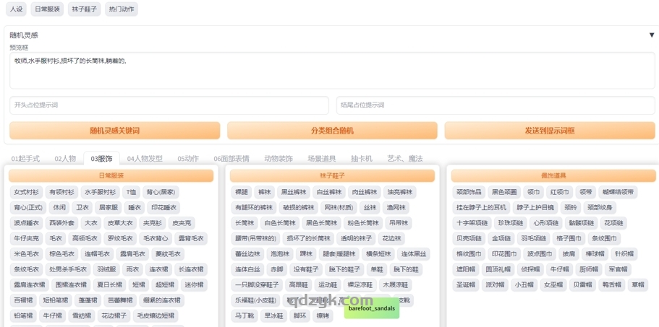The image size is (659, 327).
Task: Expand the 日常服装 section header
Action: [111, 175]
